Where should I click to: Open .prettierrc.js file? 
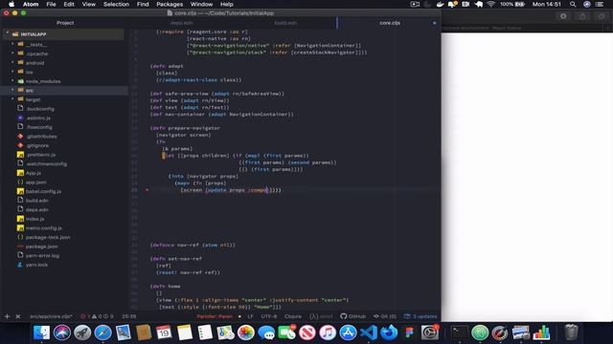pos(41,155)
